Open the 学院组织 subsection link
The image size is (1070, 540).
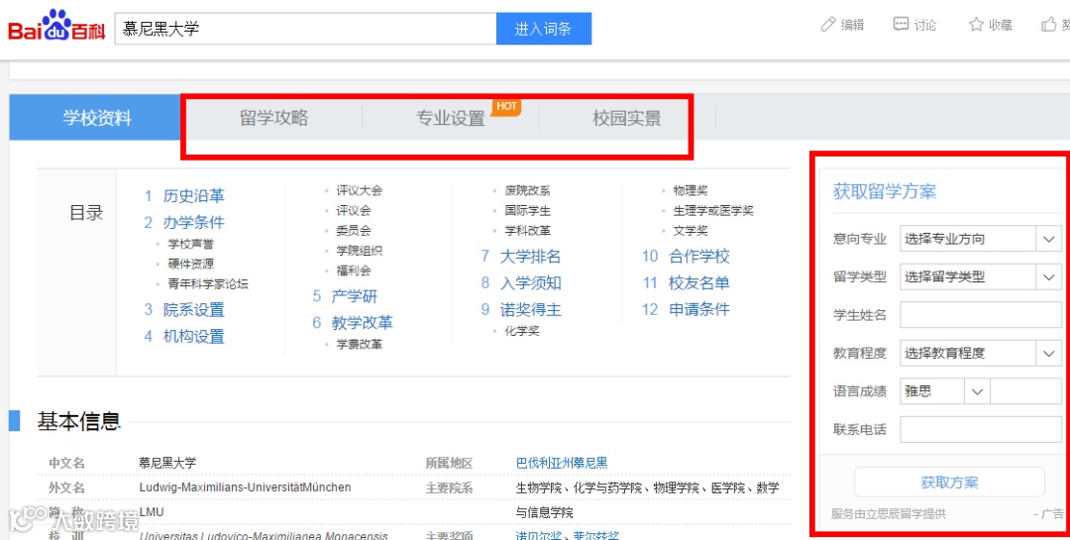(x=359, y=251)
